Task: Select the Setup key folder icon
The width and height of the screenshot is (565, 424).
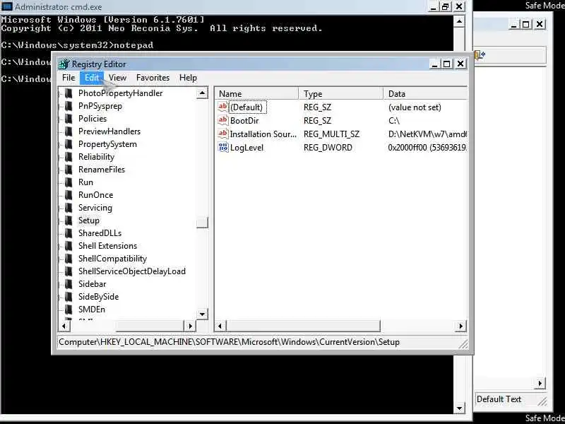Action: [69, 220]
